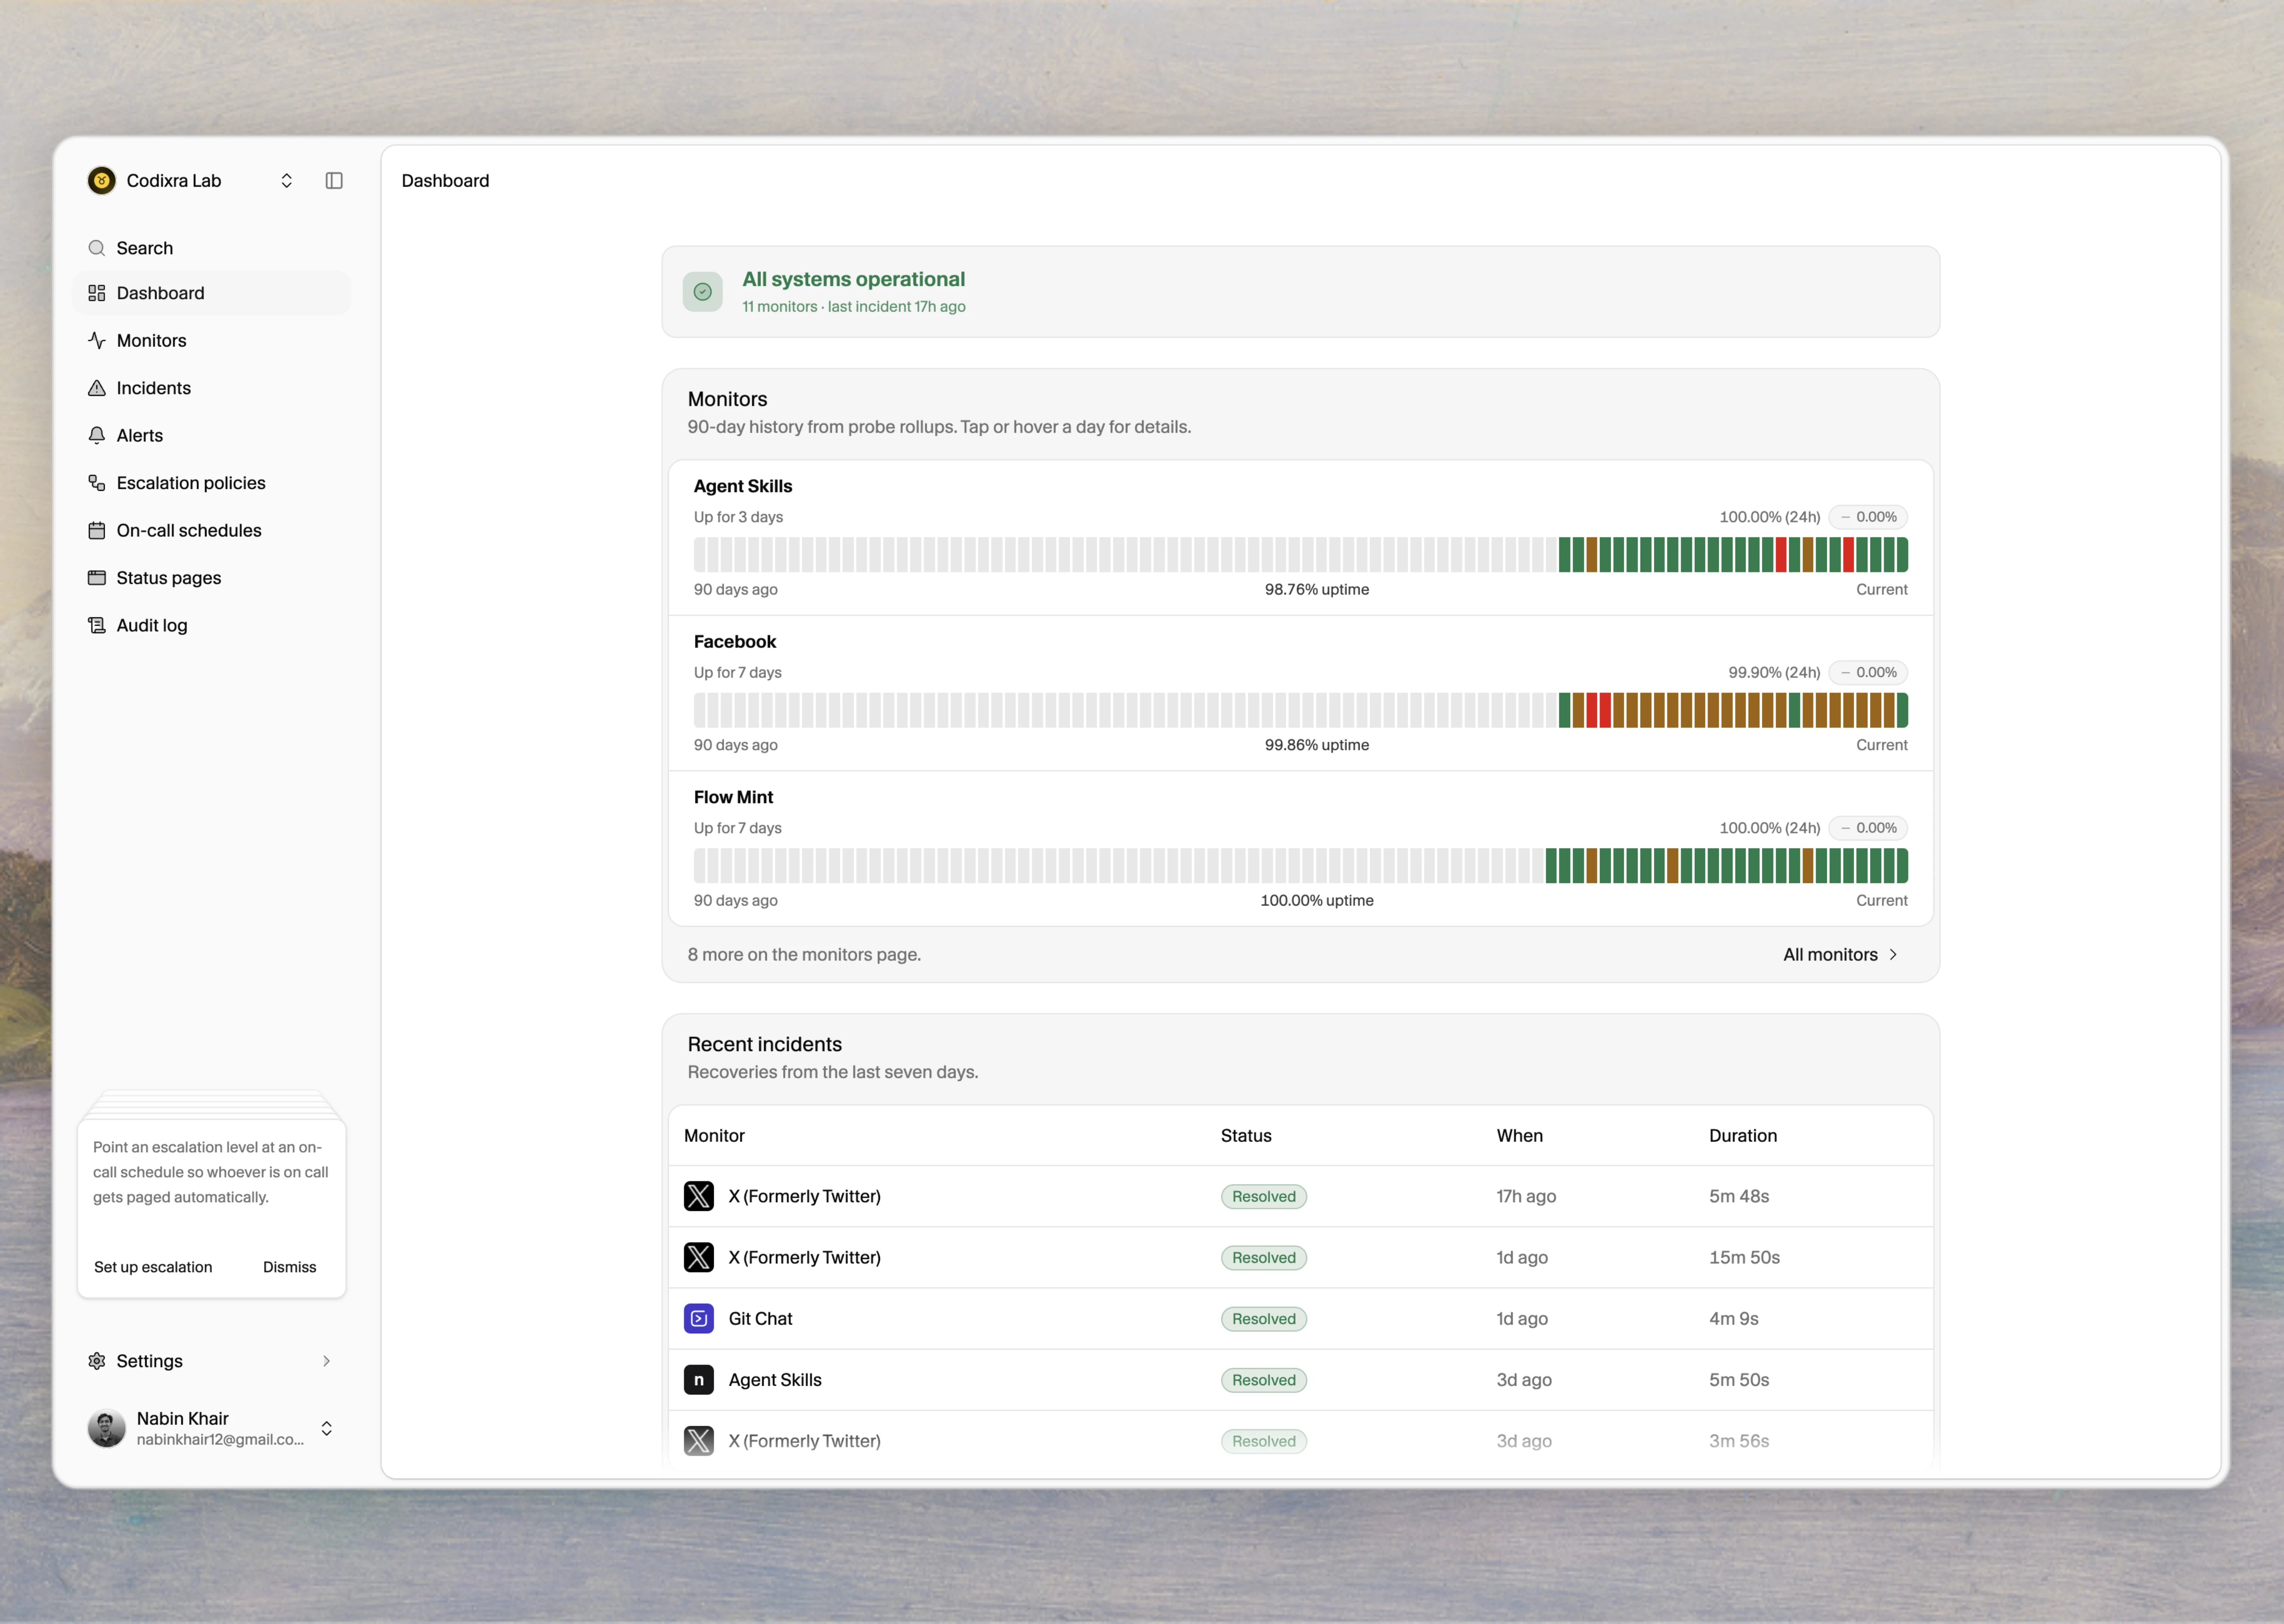Screen dimensions: 2284x1624
Task: Click the Agent Skills incident icon
Action: tap(699, 1380)
